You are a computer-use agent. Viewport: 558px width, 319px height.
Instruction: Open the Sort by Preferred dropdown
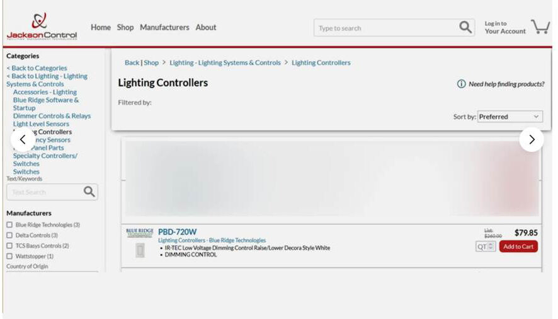[509, 117]
